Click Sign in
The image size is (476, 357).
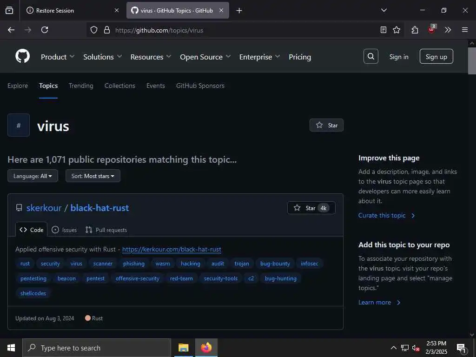click(399, 57)
